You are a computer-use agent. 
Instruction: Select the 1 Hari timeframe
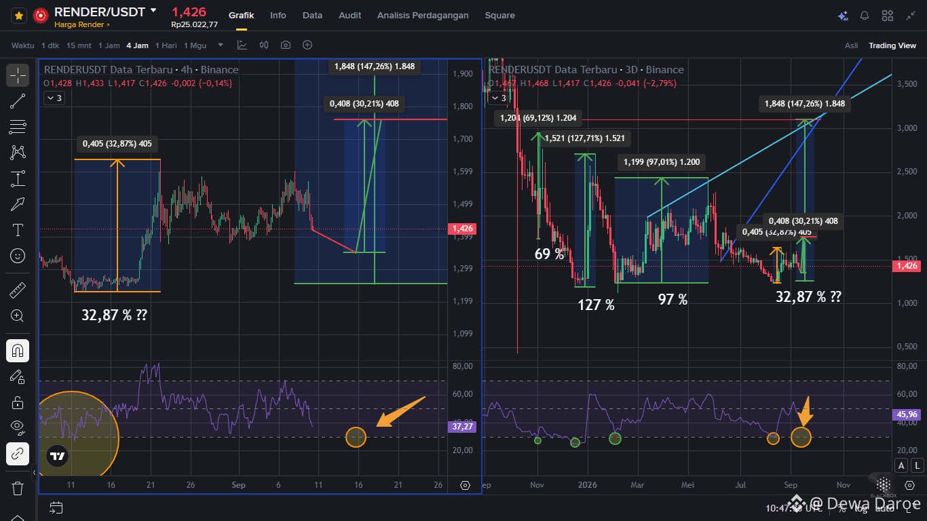tap(166, 45)
